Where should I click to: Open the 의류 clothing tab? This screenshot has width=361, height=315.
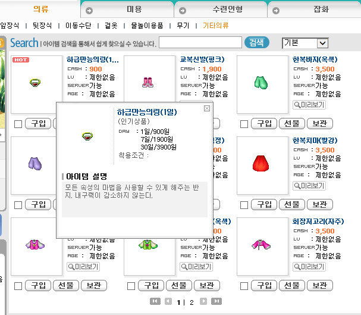tap(40, 9)
